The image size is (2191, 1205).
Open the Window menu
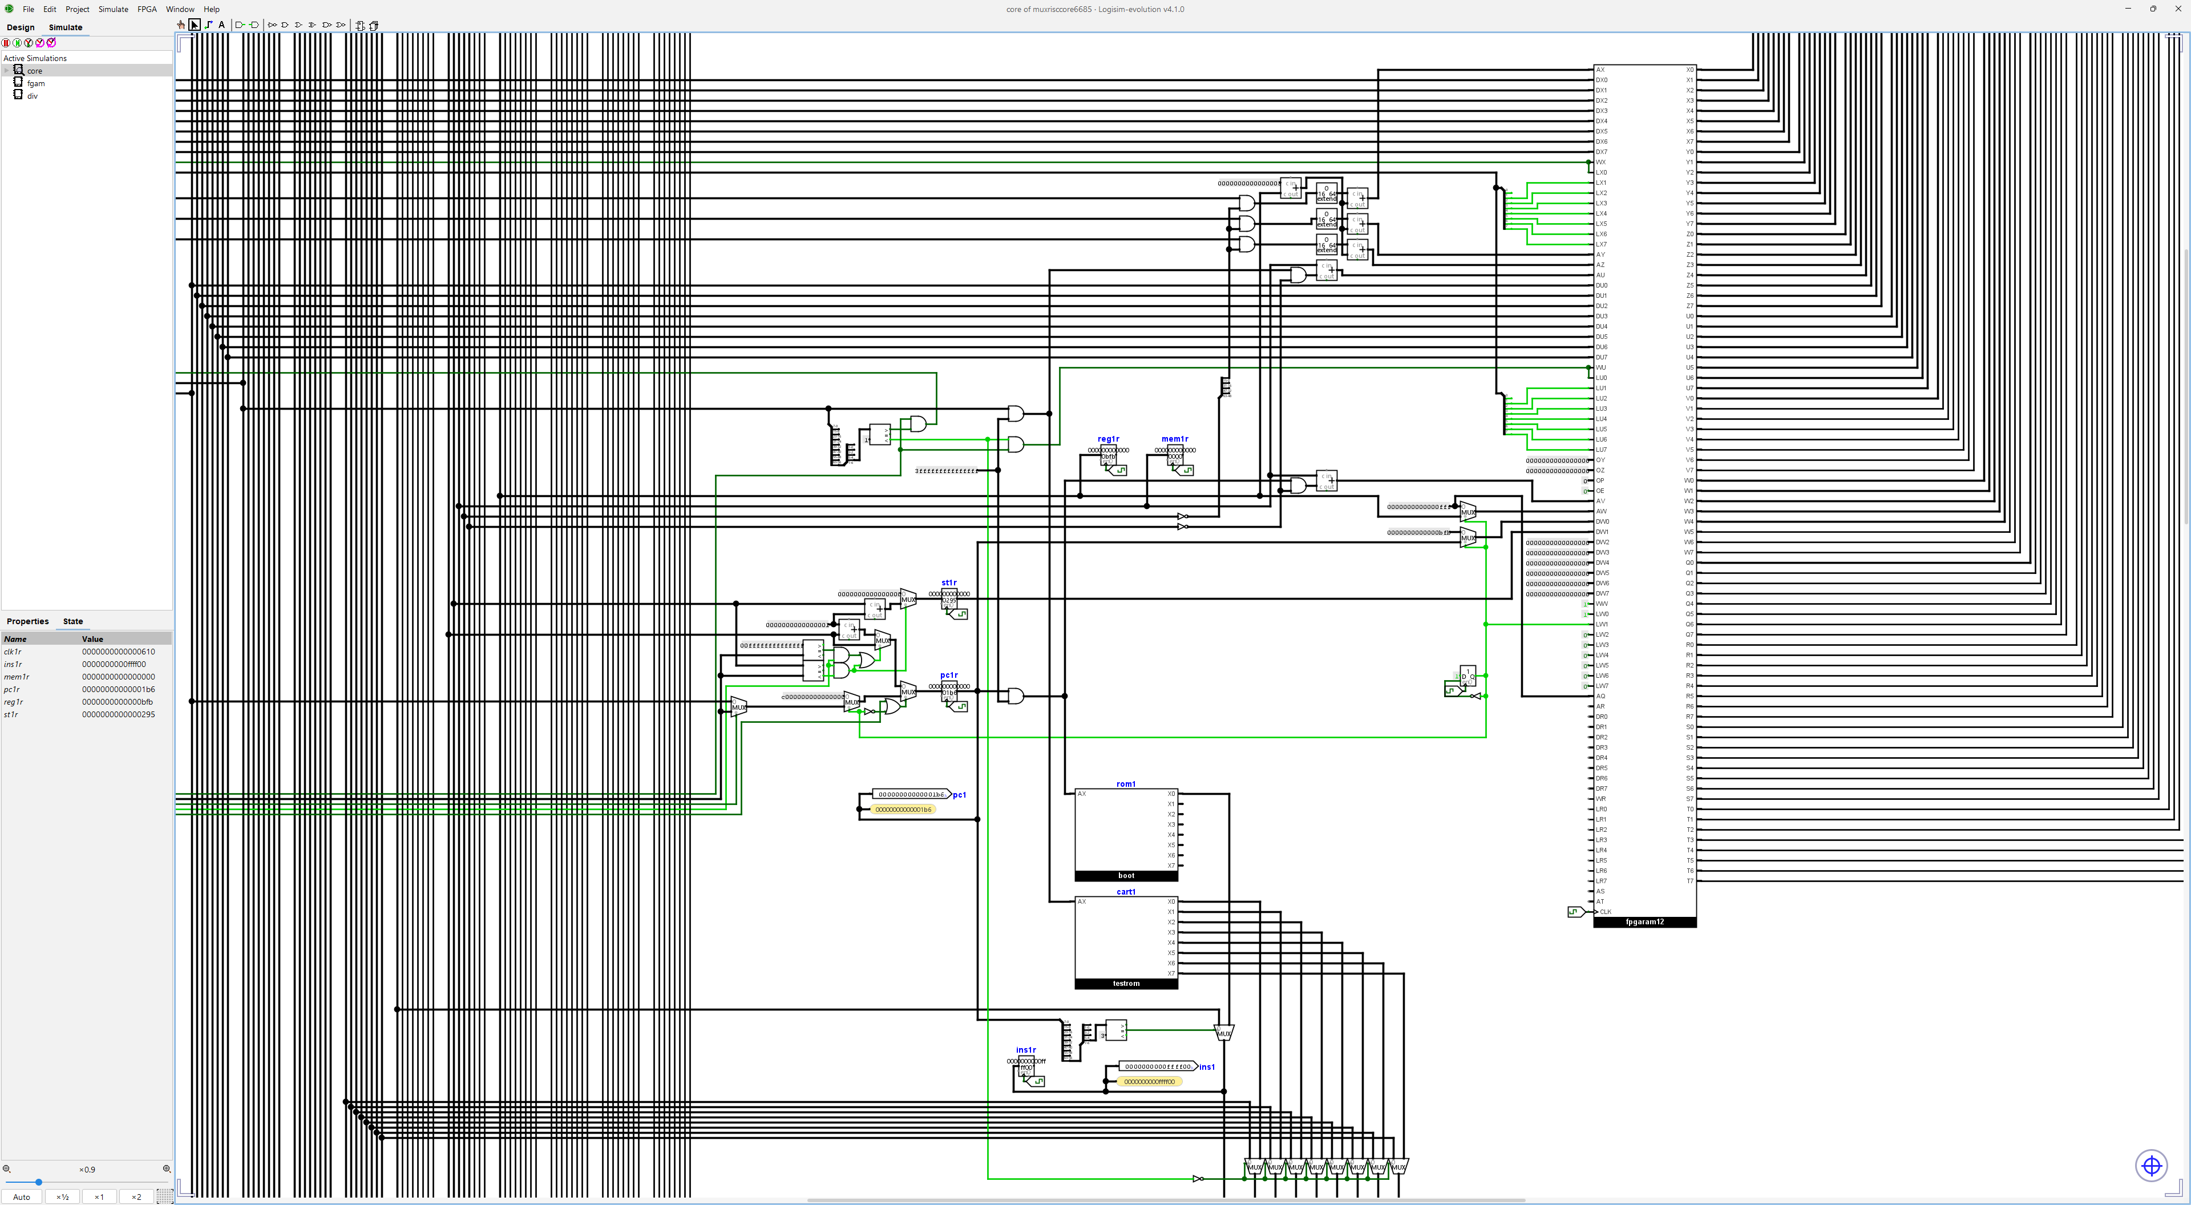click(180, 9)
